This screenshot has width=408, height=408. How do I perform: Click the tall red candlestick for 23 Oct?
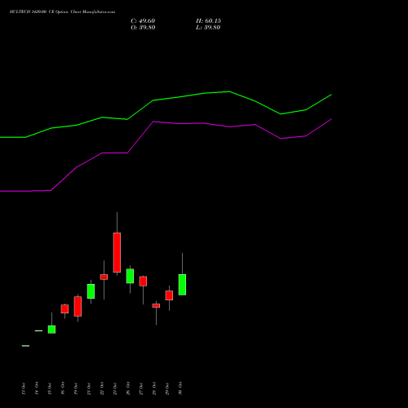click(x=117, y=252)
